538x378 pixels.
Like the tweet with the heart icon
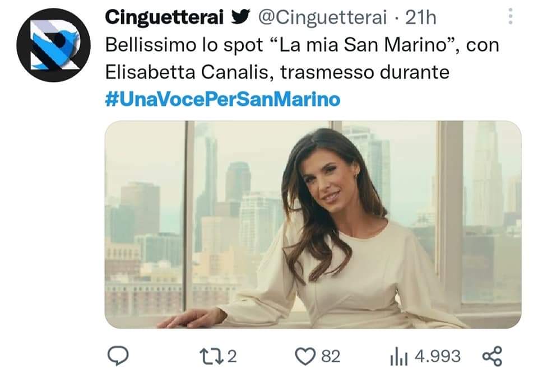305,356
